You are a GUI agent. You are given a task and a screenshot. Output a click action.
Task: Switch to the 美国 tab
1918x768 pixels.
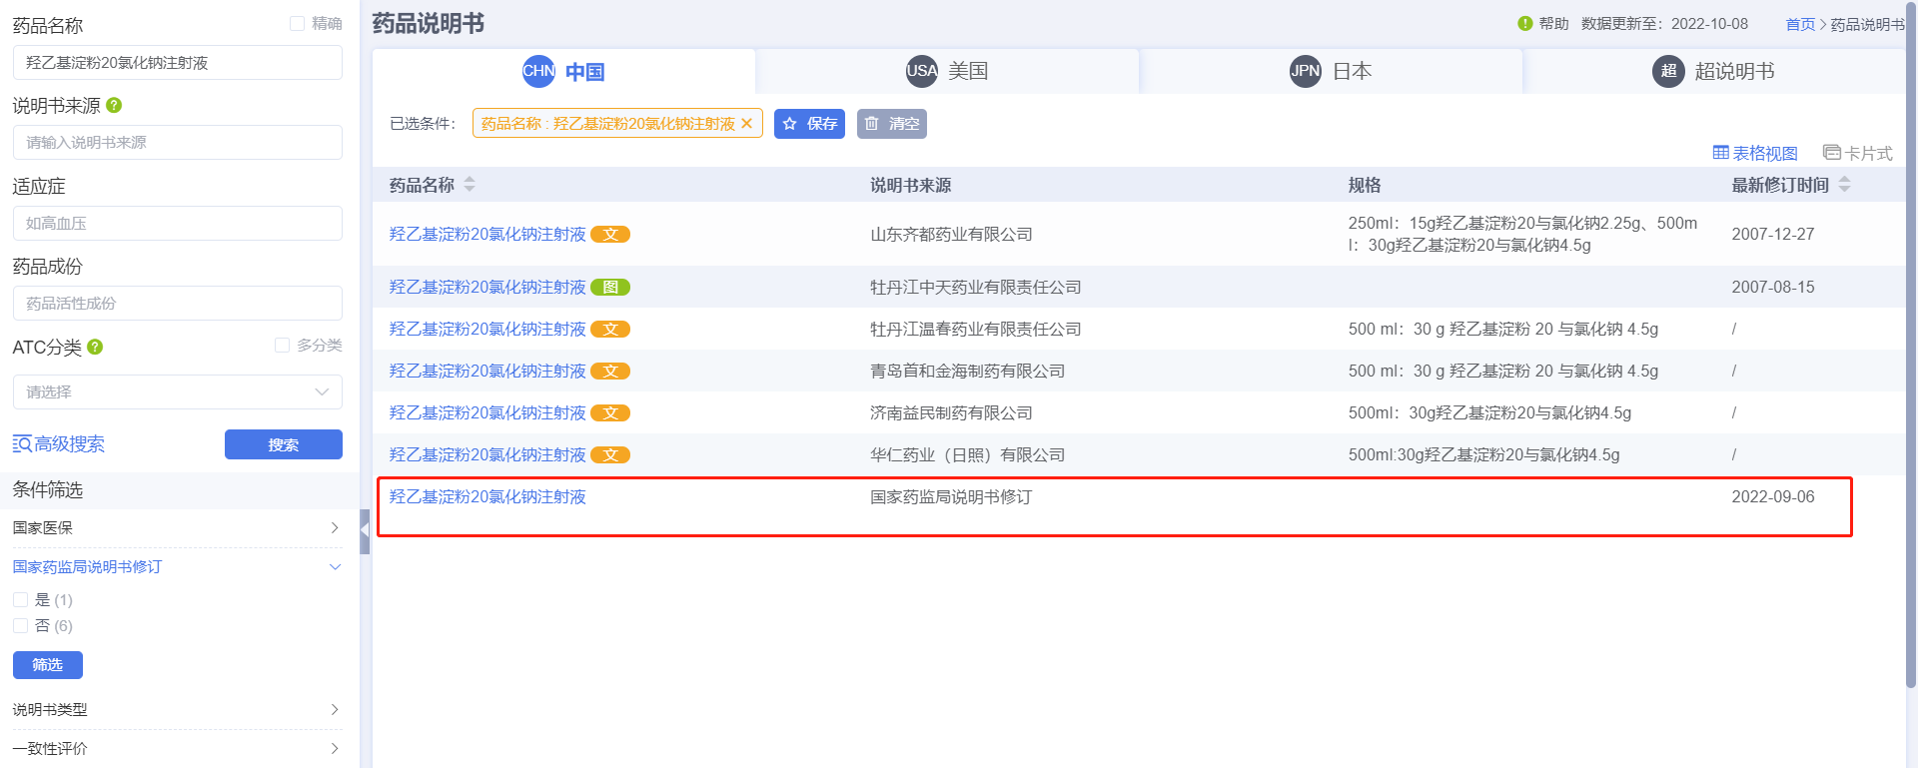(x=947, y=71)
